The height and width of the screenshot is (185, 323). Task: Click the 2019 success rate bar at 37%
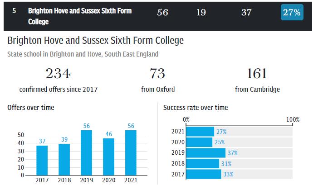coord(206,153)
